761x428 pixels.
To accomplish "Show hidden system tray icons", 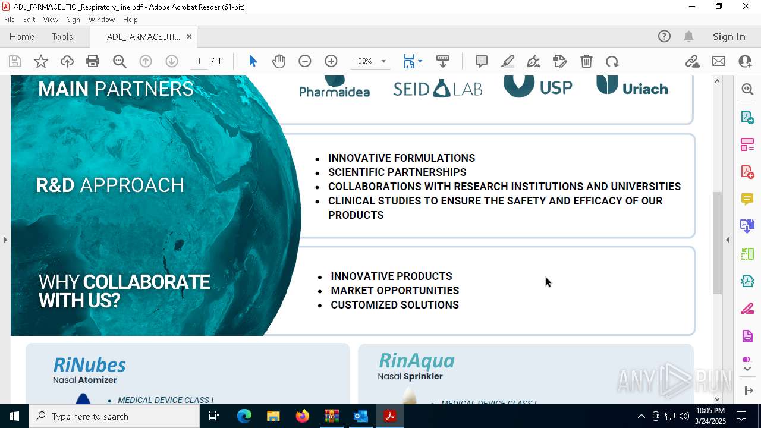I will tap(641, 416).
